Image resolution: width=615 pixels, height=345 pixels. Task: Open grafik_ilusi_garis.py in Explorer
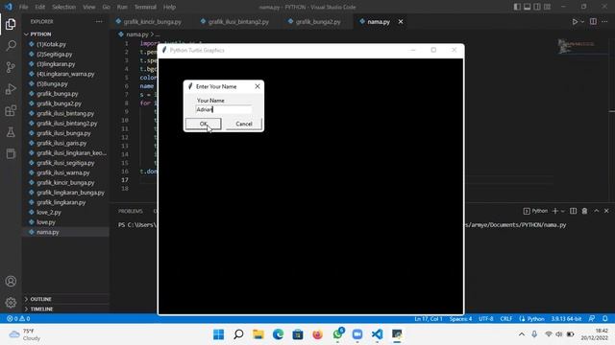point(61,143)
